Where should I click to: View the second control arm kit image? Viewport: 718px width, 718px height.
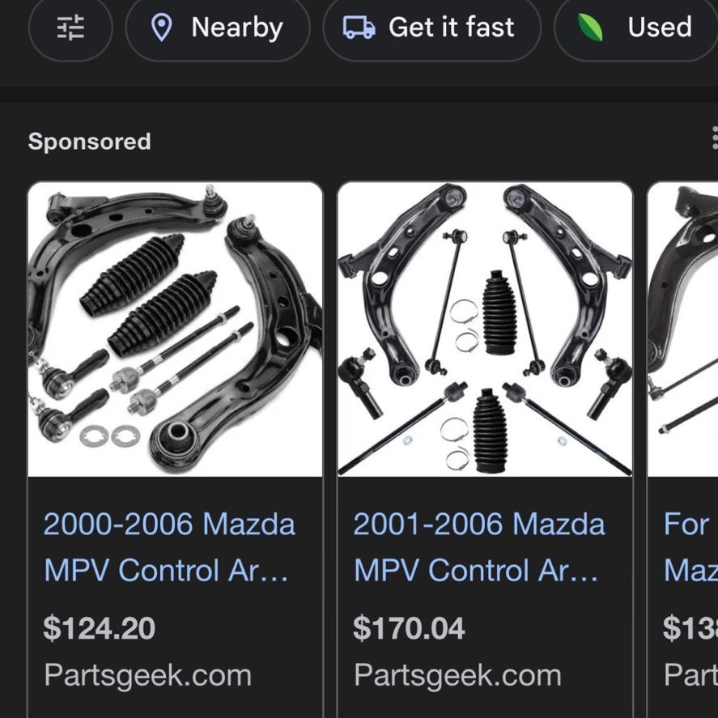click(486, 329)
